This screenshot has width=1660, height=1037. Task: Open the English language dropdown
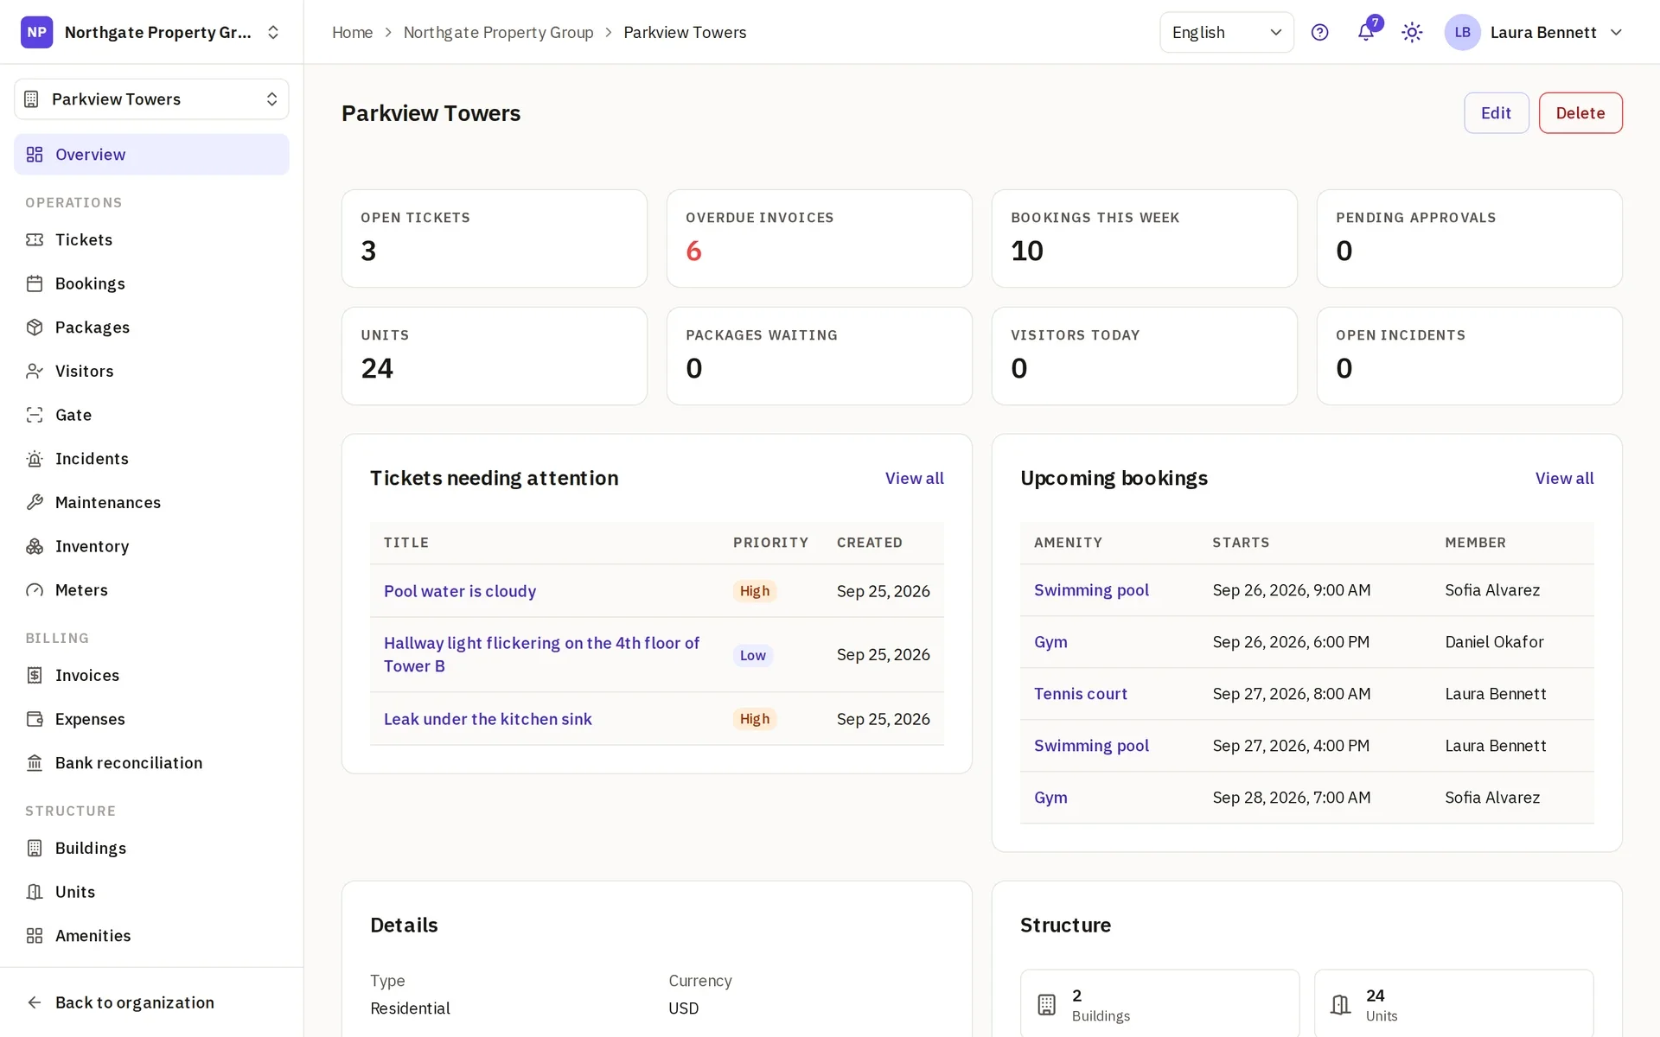coord(1226,32)
